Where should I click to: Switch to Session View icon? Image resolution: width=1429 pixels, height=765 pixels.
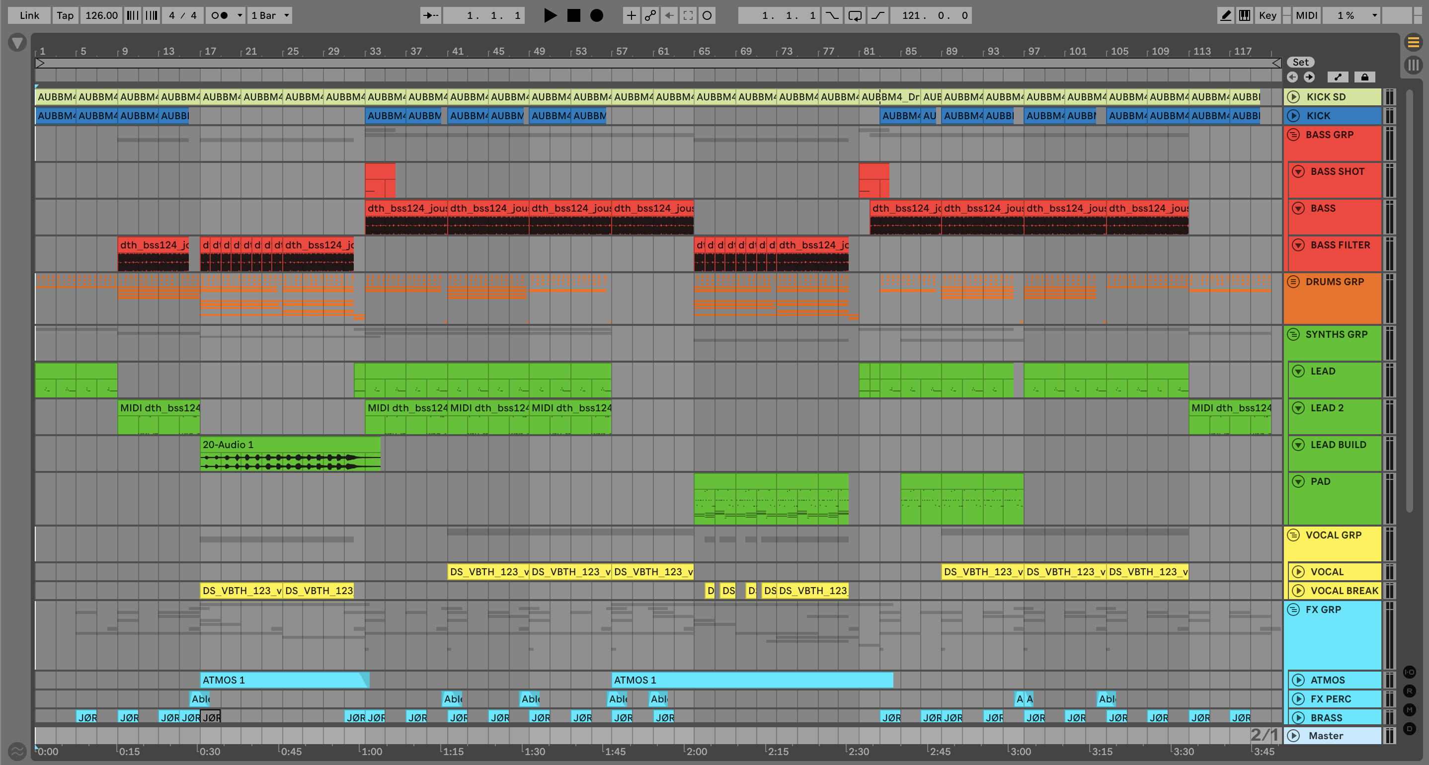1413,65
